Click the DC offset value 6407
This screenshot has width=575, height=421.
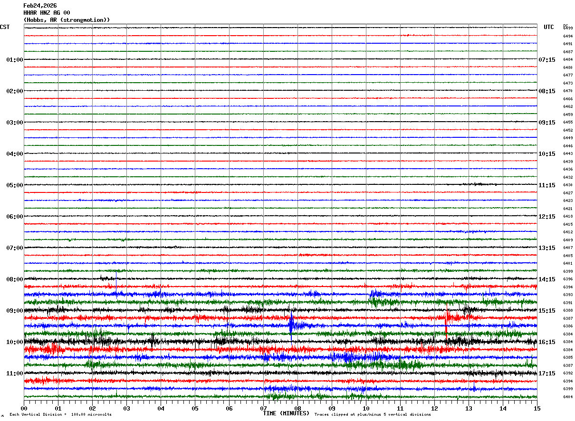[x=568, y=248]
